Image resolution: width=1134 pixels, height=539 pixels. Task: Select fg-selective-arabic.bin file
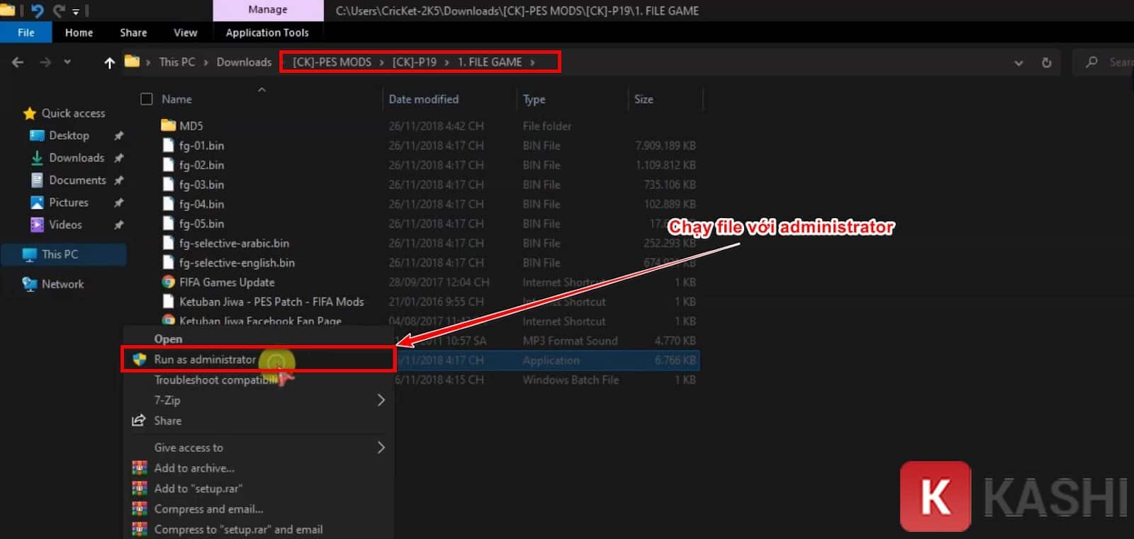[234, 243]
